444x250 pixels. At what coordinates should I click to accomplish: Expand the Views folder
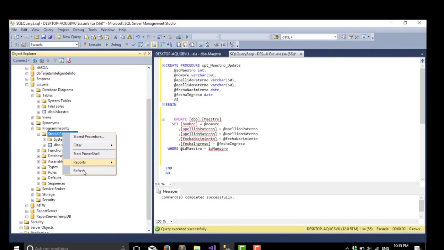coord(33,117)
